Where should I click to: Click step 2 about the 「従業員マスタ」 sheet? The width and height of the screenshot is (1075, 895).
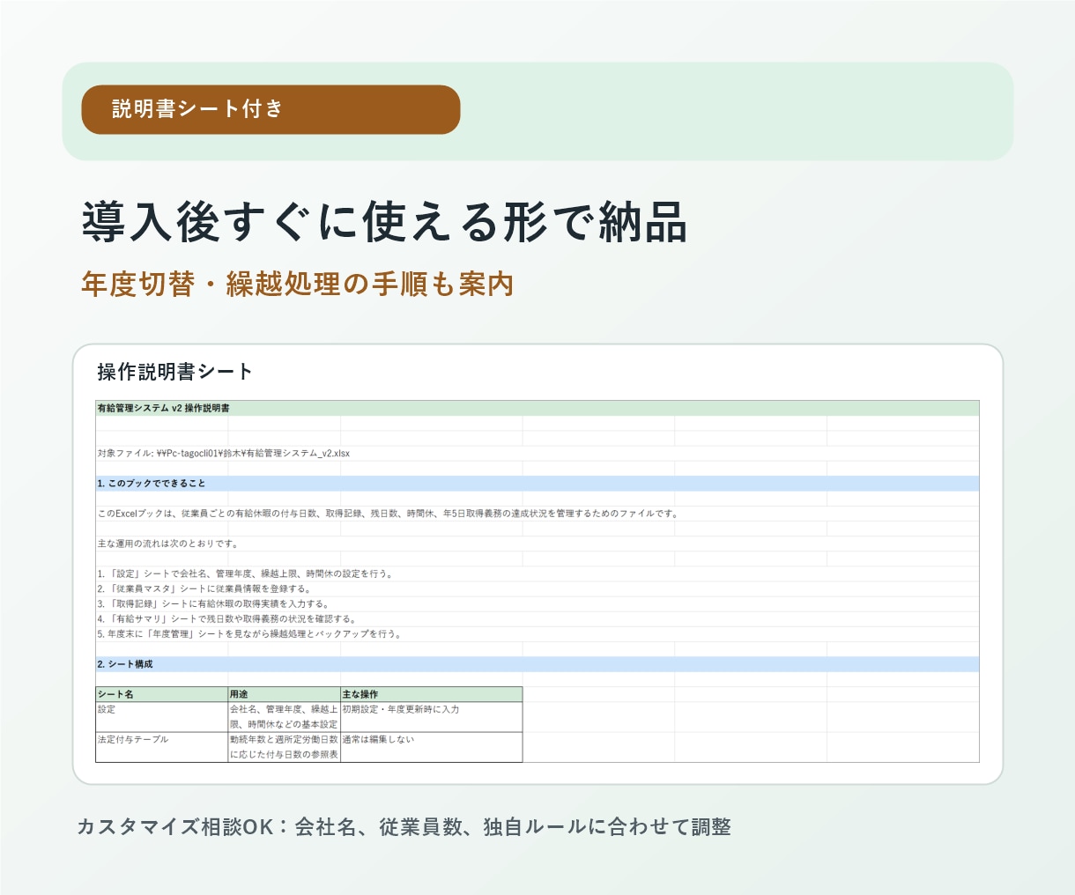click(204, 588)
